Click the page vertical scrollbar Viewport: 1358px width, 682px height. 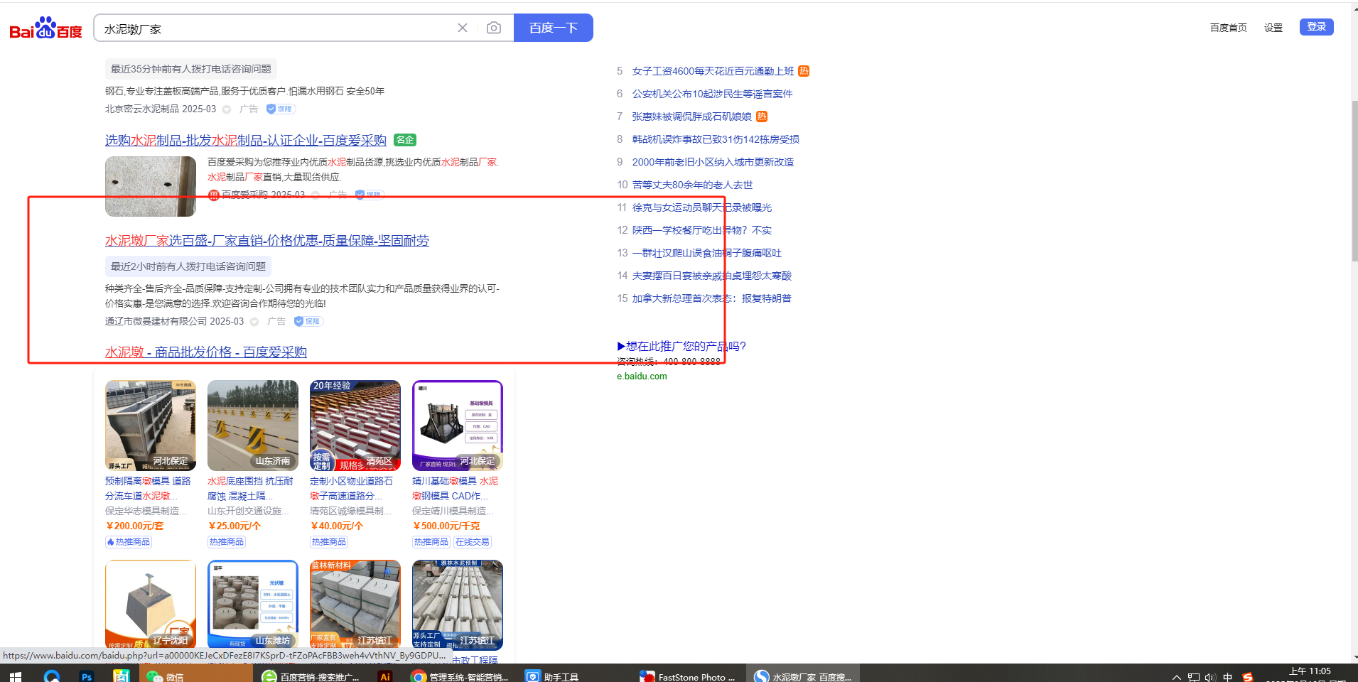tap(1354, 180)
